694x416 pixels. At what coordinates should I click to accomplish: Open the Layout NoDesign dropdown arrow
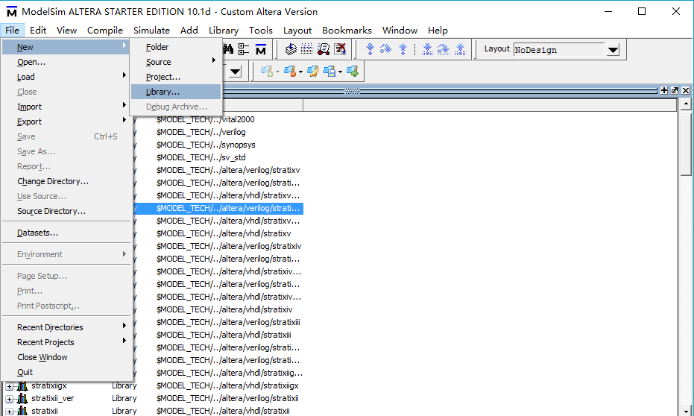(613, 50)
